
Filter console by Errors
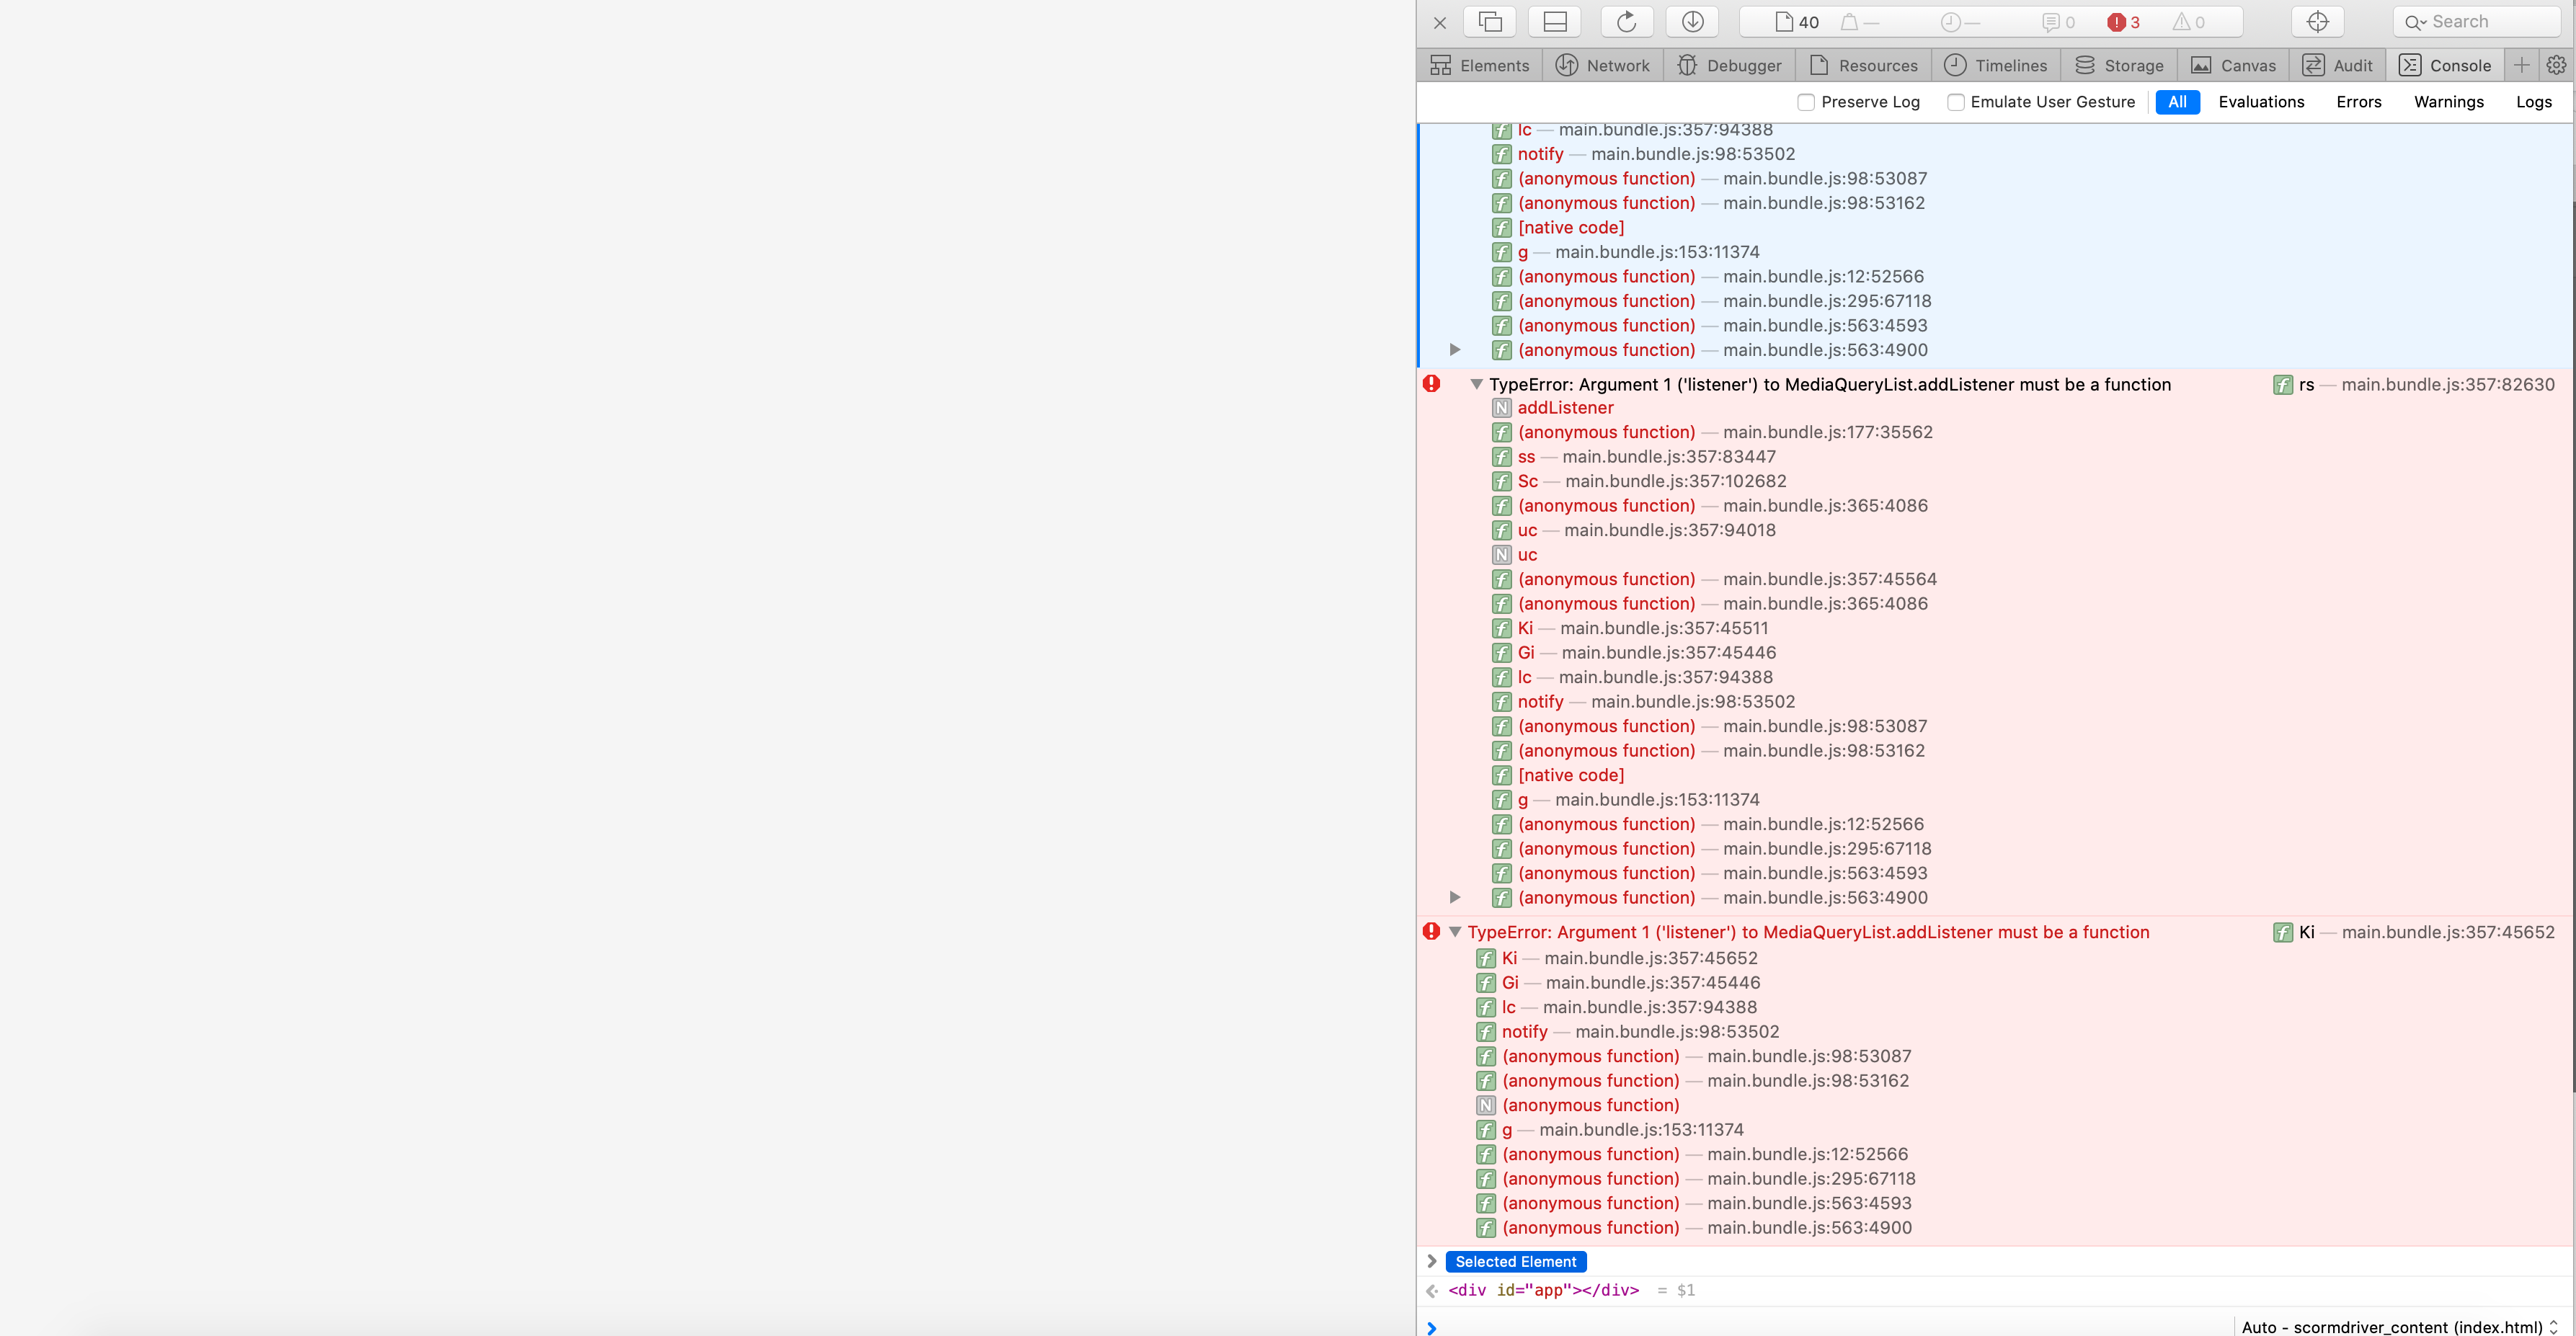click(2358, 102)
